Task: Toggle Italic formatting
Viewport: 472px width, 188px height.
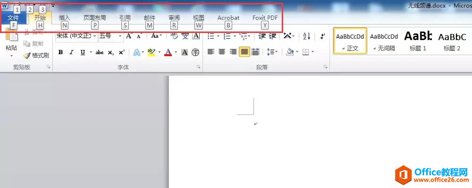Action: 71,53
